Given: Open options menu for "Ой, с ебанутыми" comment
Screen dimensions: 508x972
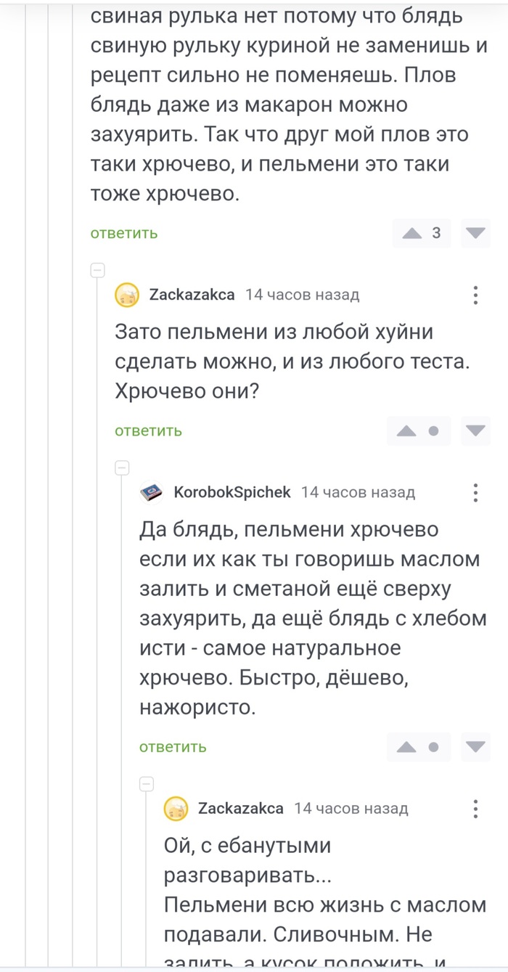Looking at the screenshot, I should point(475,808).
